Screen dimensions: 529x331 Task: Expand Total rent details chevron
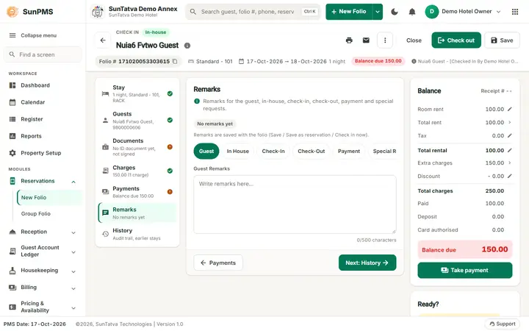pos(510,122)
